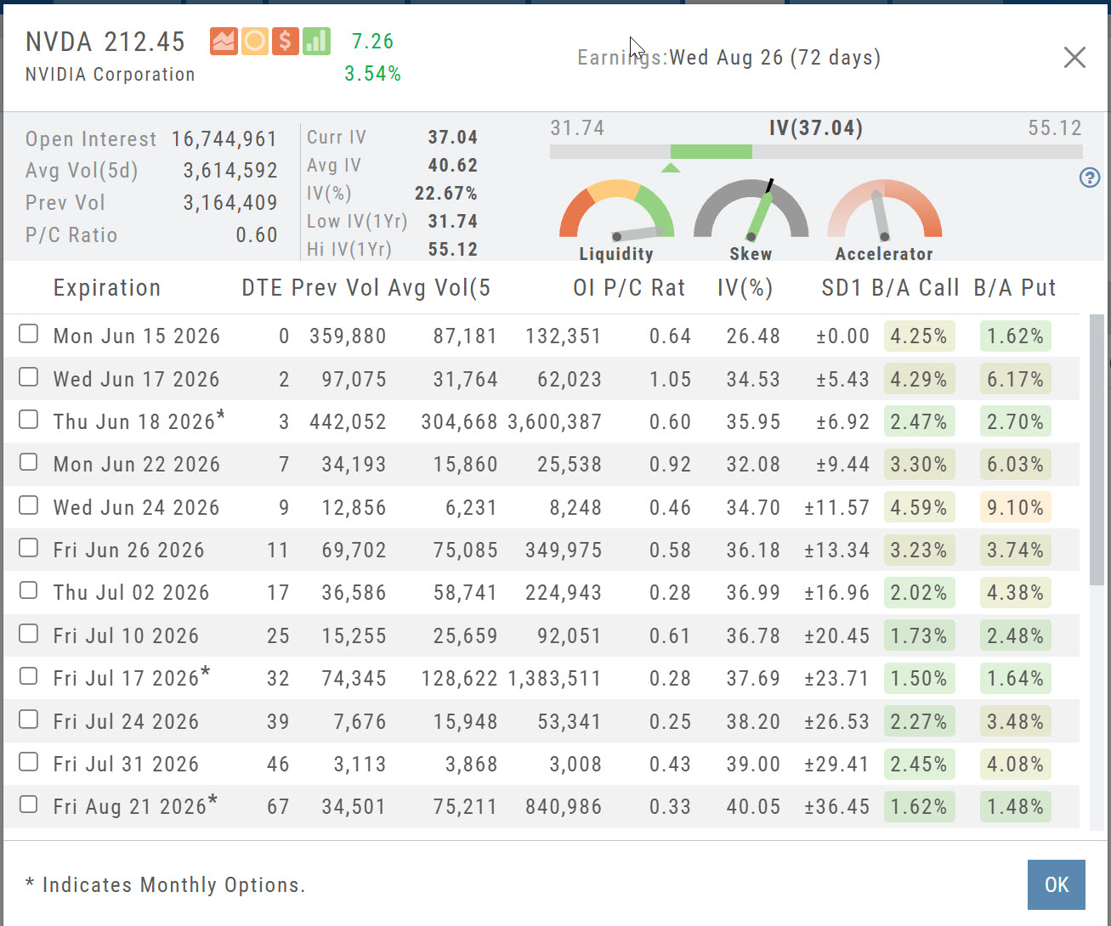Click the 6.17% B/A Put cell
The height and width of the screenshot is (926, 1111).
[1016, 379]
